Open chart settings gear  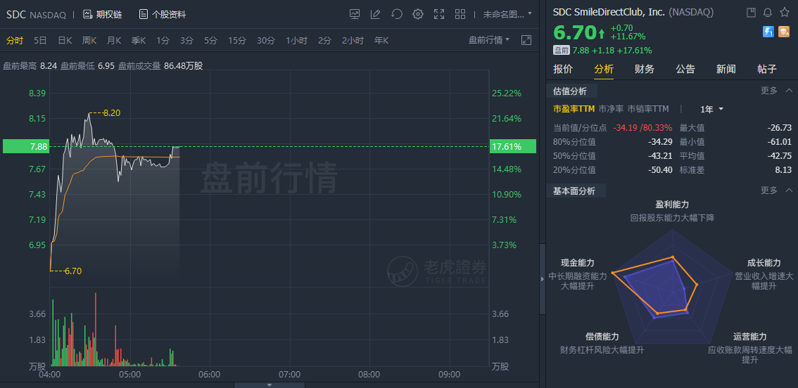[x=418, y=14]
